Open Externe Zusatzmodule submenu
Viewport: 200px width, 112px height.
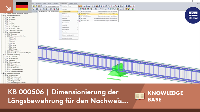coord(69,35)
